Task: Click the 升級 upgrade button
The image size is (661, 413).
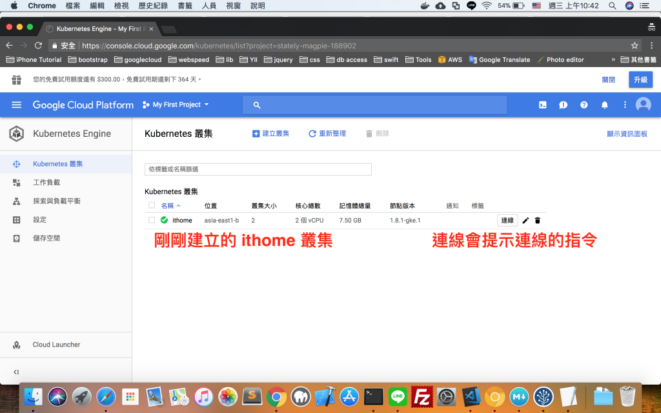Action: 640,79
